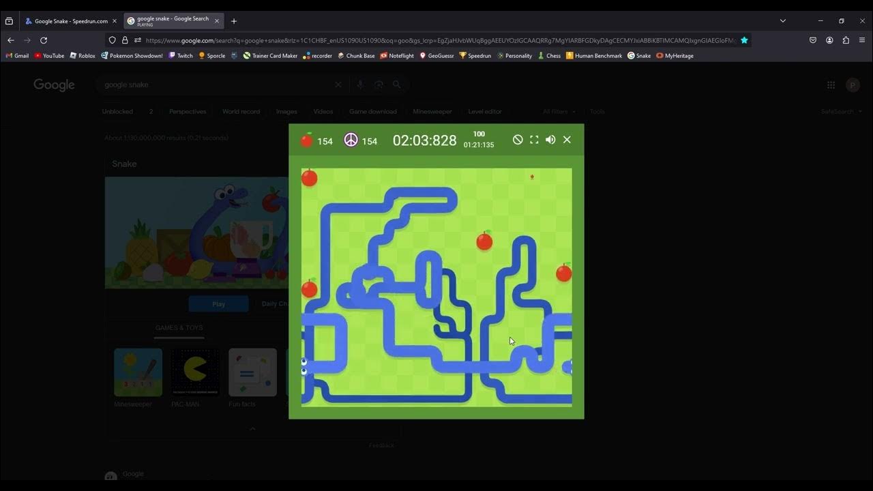Open the Roblox bookmark
873x491 pixels.
pyautogui.click(x=83, y=56)
